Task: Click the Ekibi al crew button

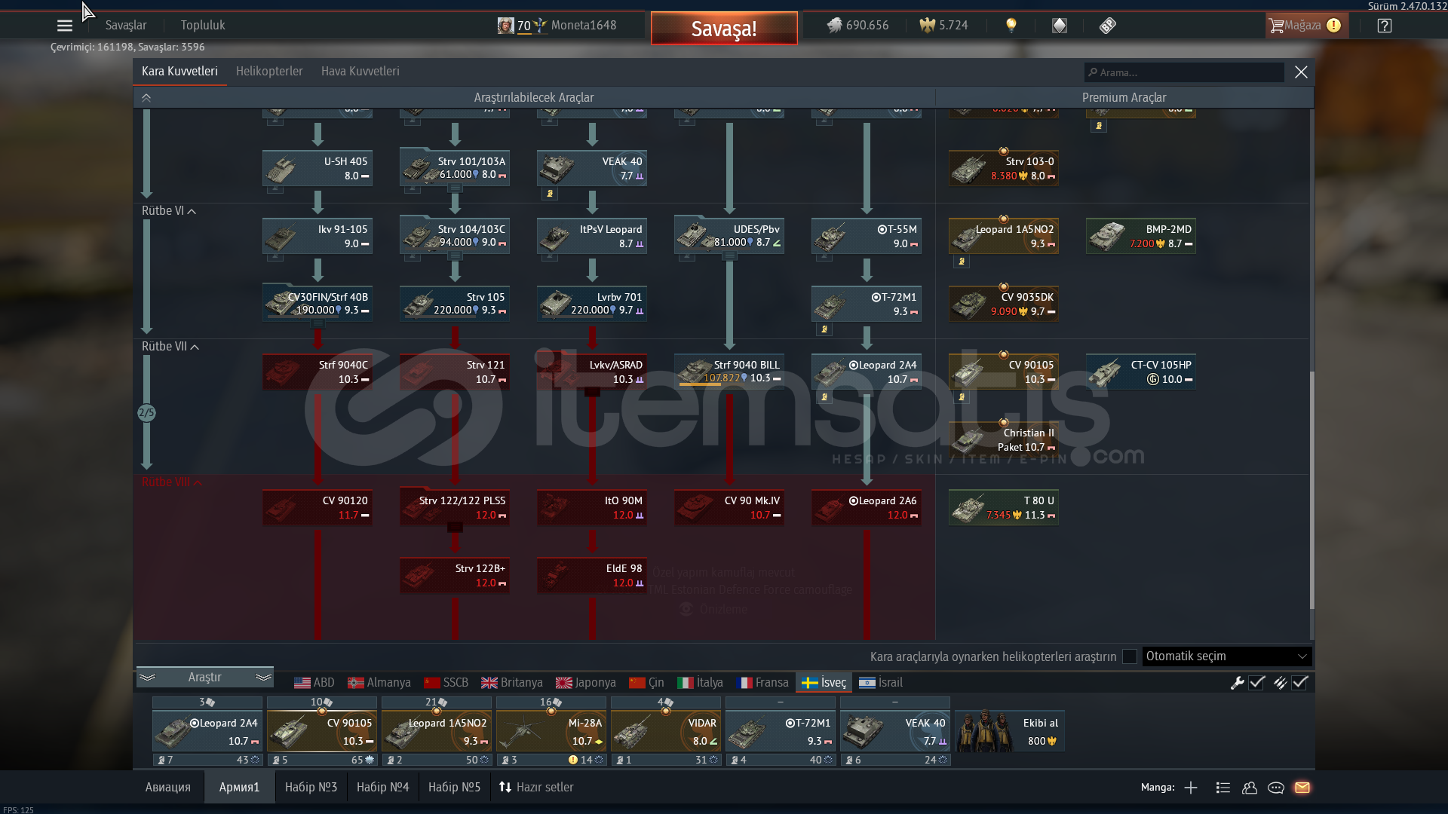Action: pos(1009,731)
